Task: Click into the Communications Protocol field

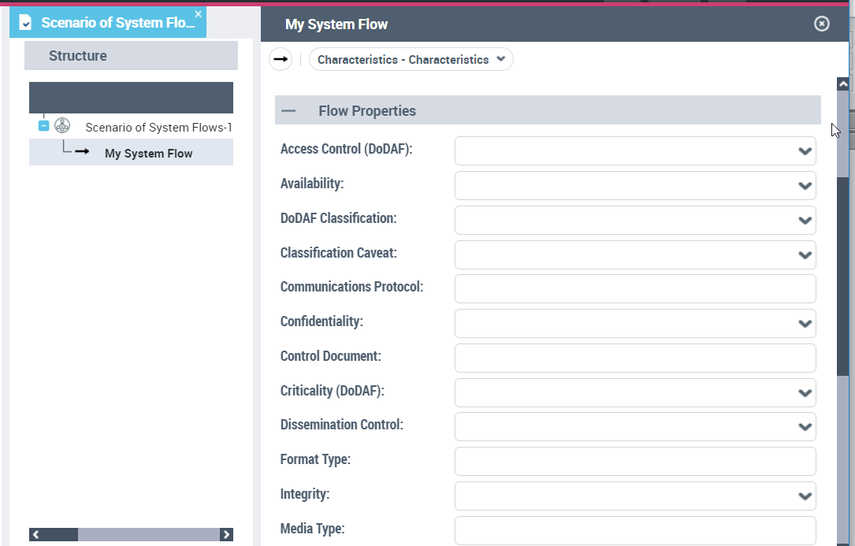Action: (634, 289)
